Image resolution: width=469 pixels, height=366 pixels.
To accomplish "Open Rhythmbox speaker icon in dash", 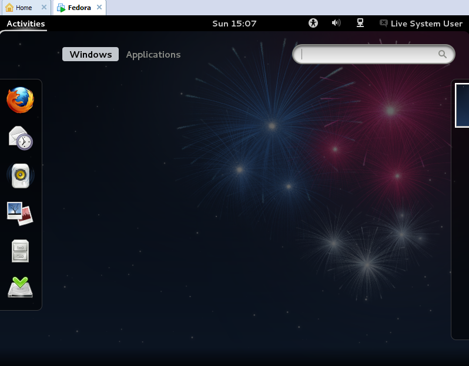I will [21, 175].
